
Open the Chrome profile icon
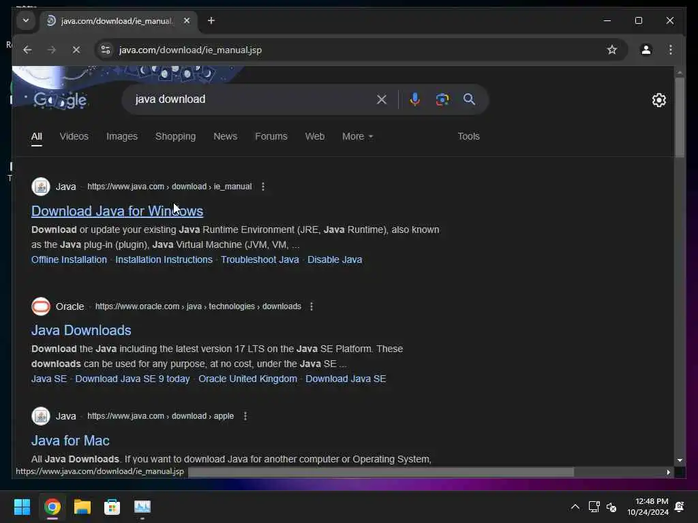pyautogui.click(x=646, y=50)
